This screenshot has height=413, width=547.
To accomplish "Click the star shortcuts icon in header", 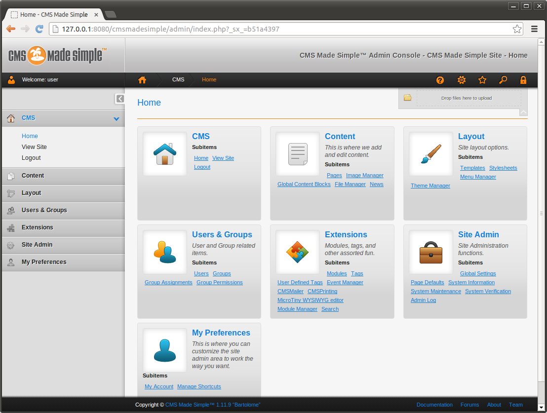I will pyautogui.click(x=482, y=80).
